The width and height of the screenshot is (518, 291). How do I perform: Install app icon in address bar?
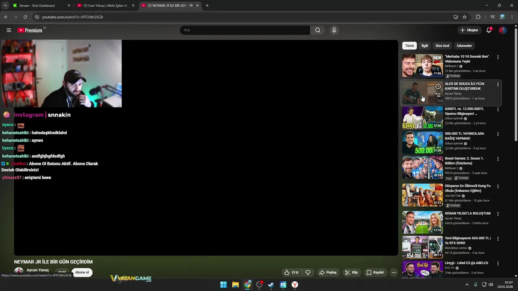(x=456, y=17)
